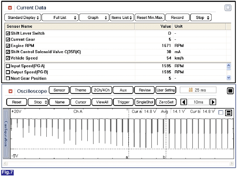Viewport: 237px width, 177px height.
Task: Open Current Data Stop dropdown
Action: tap(201, 17)
